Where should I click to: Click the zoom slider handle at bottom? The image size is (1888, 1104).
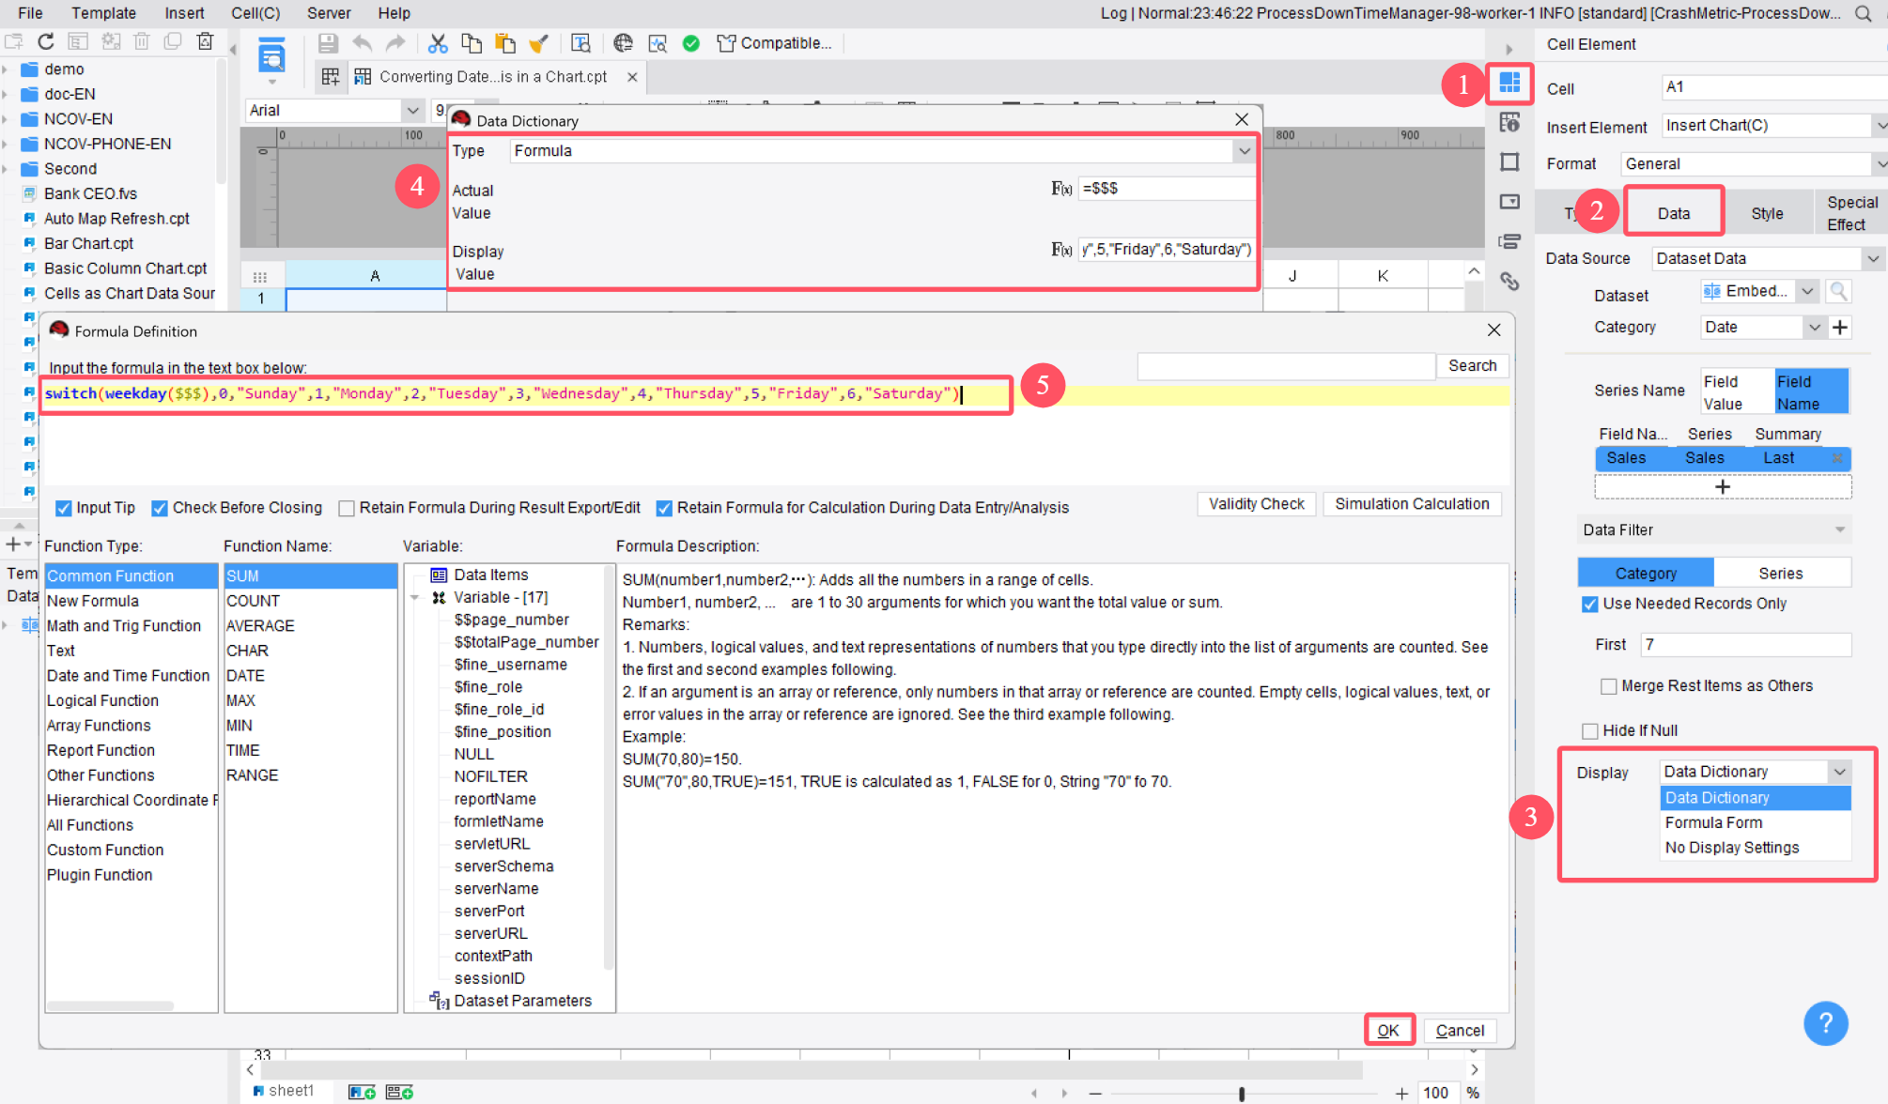(x=1242, y=1094)
